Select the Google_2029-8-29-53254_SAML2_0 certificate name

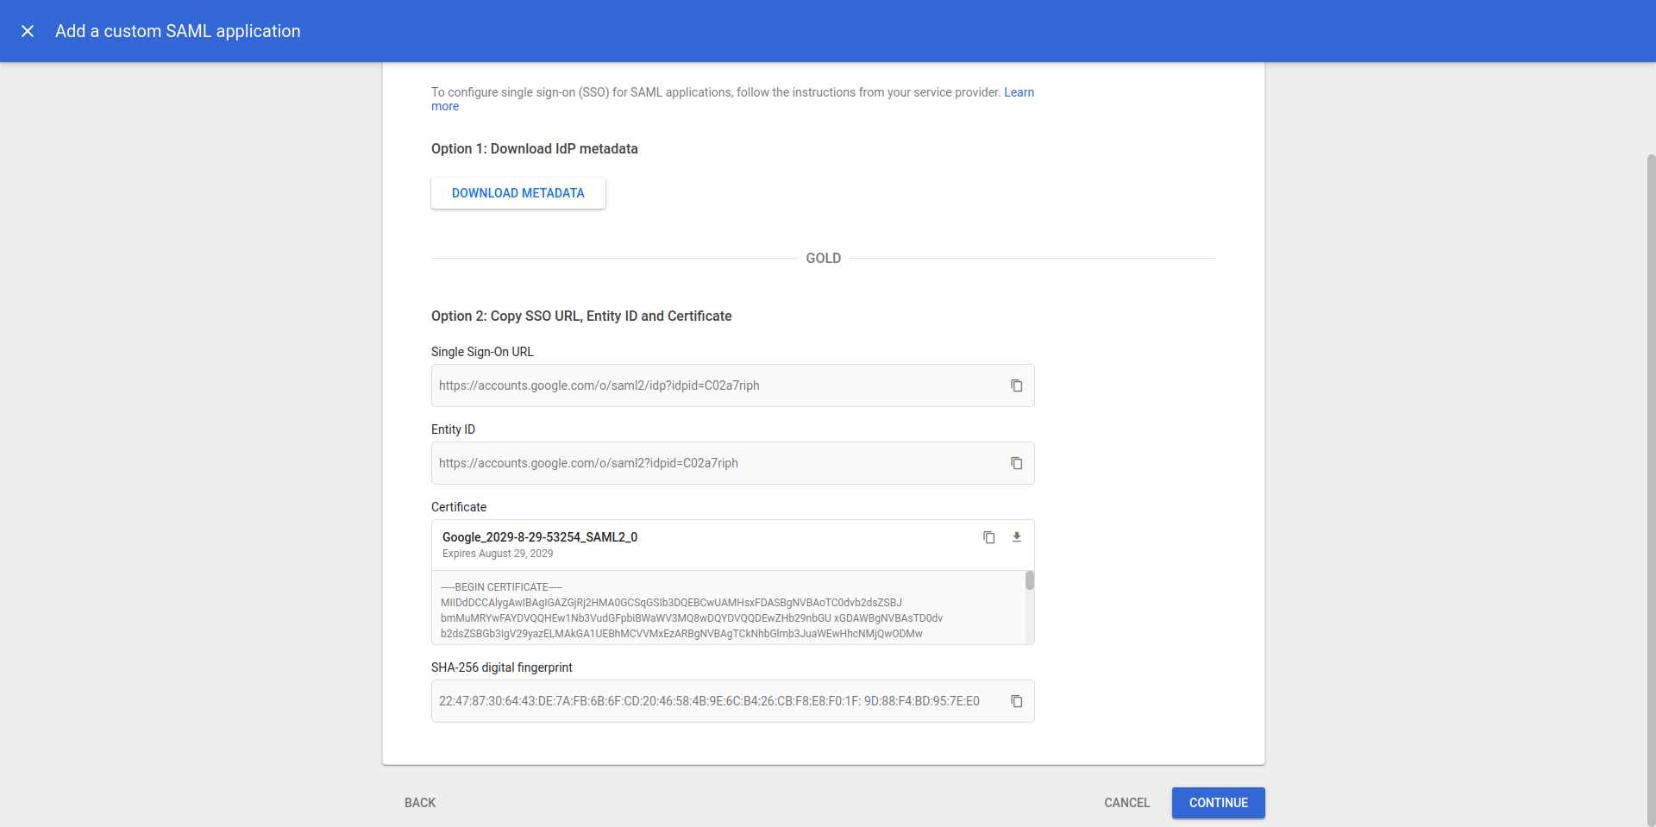540,537
